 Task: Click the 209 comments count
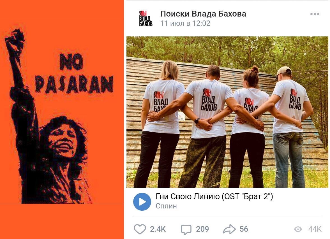click(202, 229)
